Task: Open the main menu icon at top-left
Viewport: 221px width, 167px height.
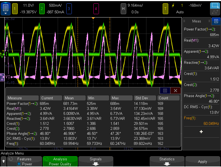Action: [x=6, y=9]
